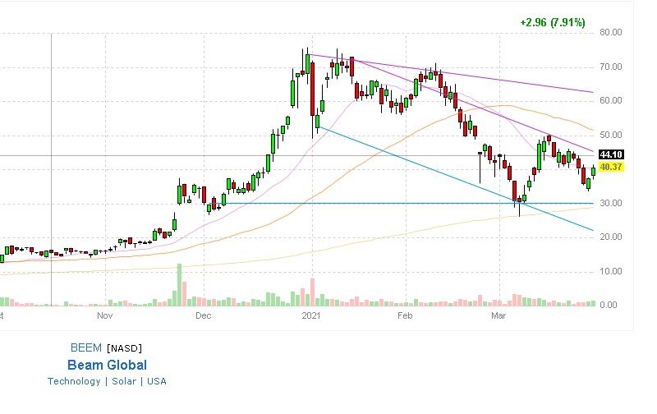Screen dimensions: 657x414
Task: Open the Beam Global company name link
Action: [x=108, y=365]
